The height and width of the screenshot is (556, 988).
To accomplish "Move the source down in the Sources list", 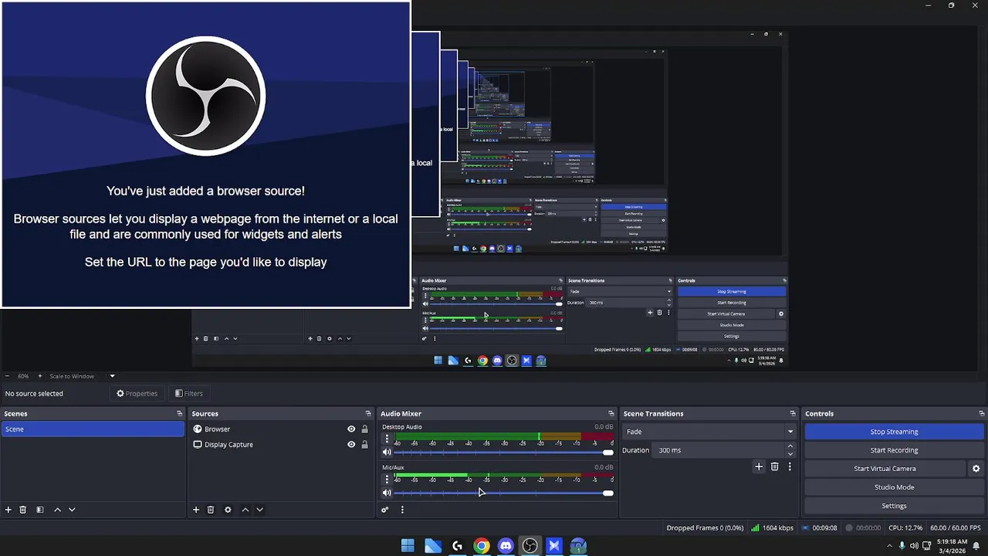I will point(259,510).
